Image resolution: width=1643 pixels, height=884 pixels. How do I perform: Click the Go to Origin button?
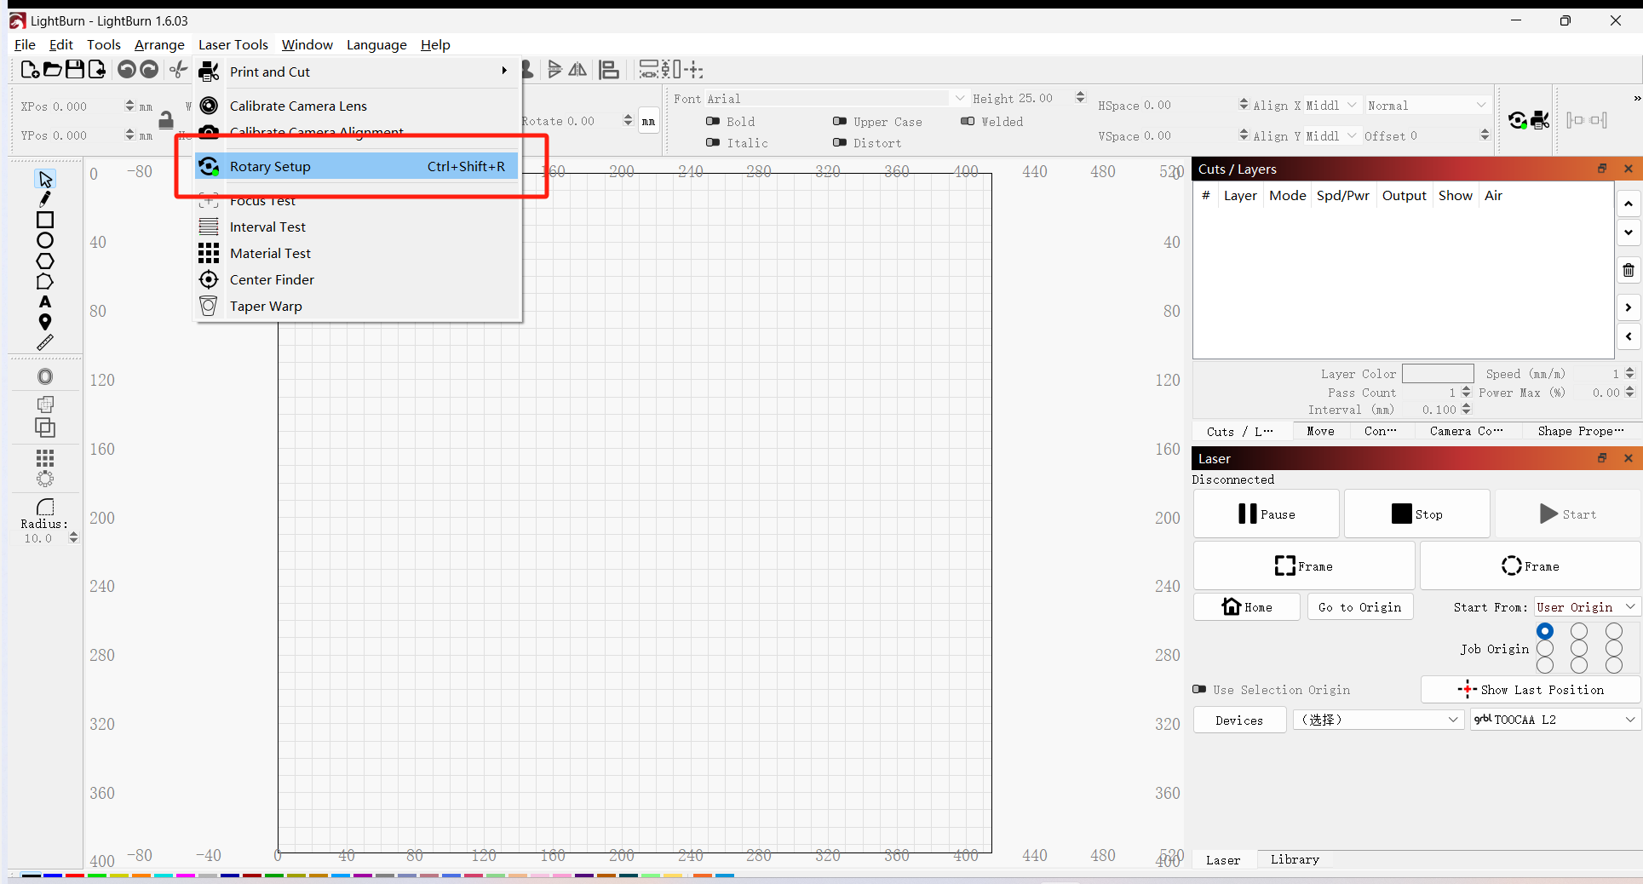(1359, 606)
